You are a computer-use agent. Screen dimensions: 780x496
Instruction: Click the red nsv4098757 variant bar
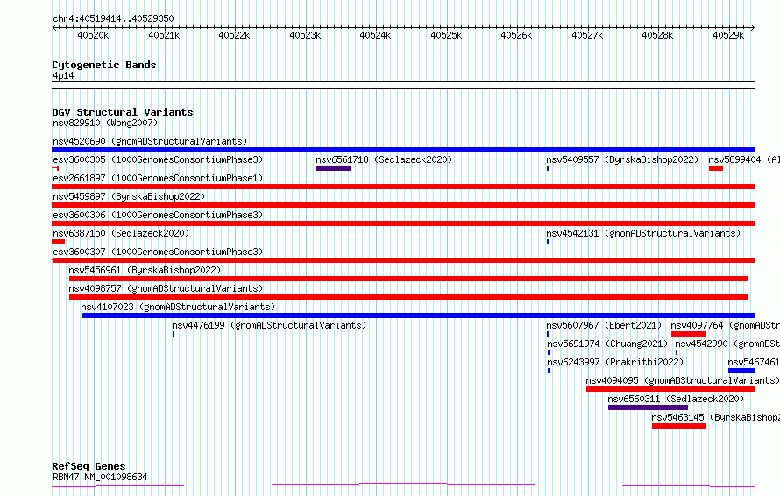coord(408,297)
